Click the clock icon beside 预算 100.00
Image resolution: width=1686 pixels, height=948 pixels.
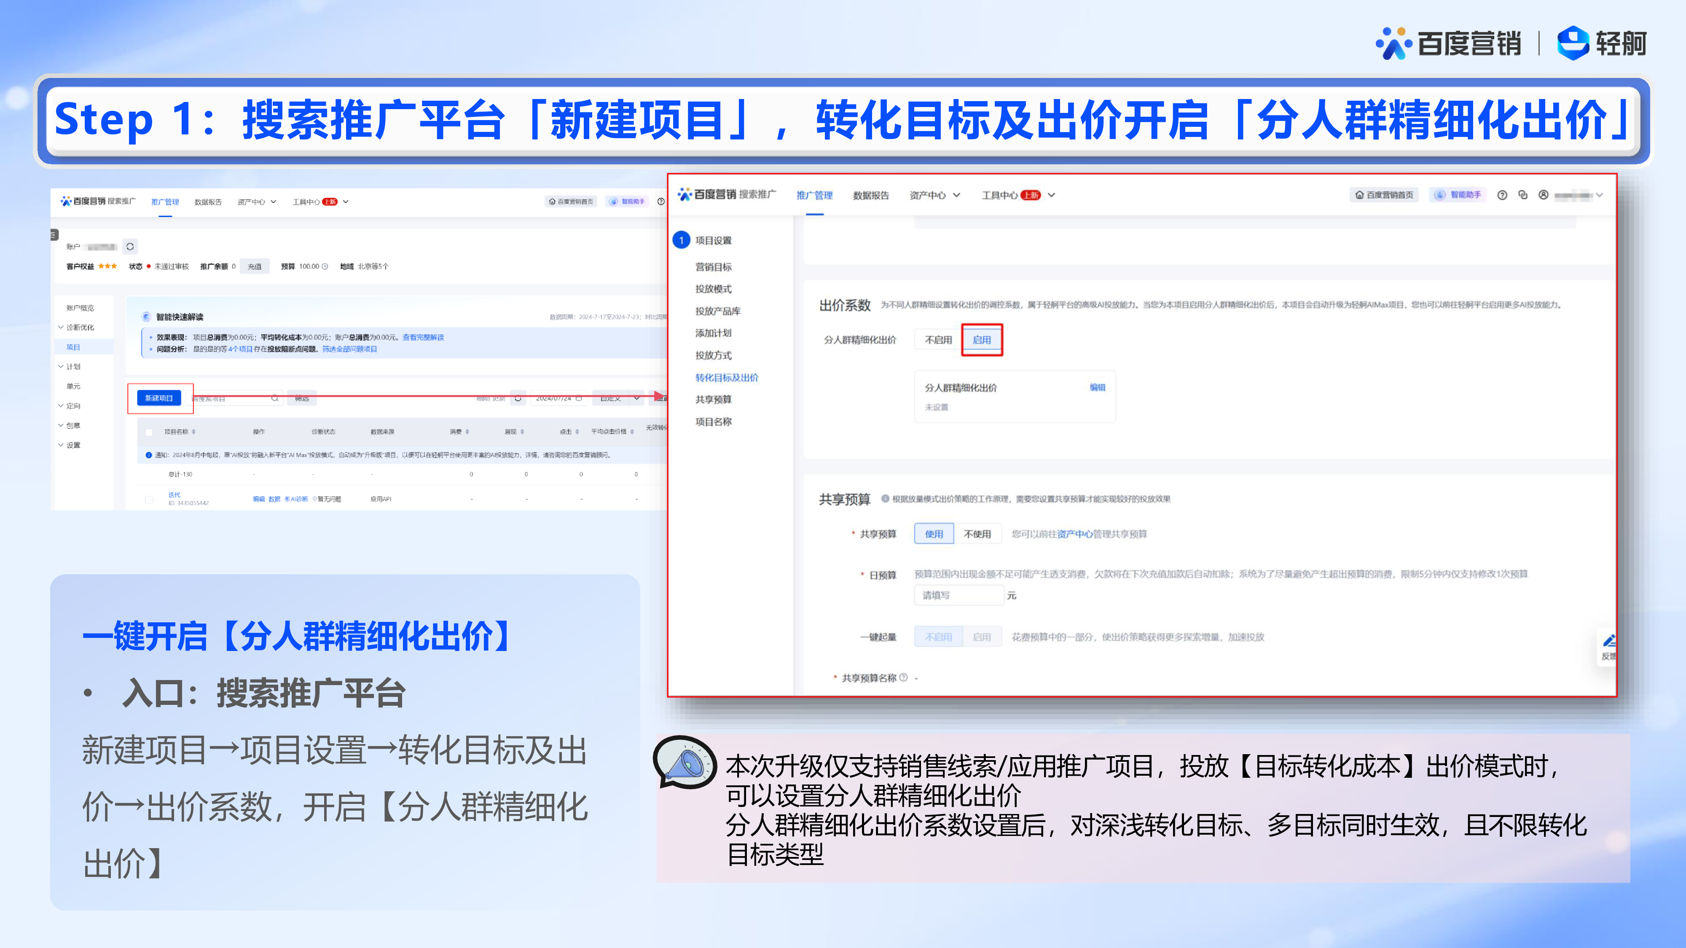[325, 266]
